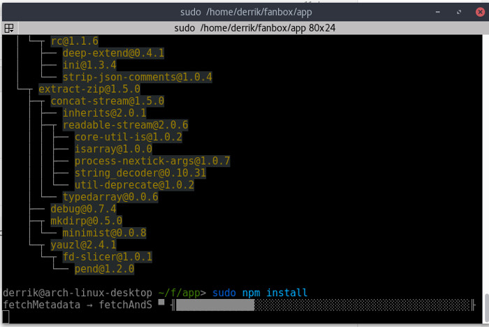The width and height of the screenshot is (489, 327).
Task: Click the path ~/f/app in the prompt
Action: coord(180,293)
